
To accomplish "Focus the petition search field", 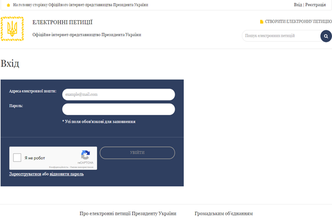I will pyautogui.click(x=281, y=36).
